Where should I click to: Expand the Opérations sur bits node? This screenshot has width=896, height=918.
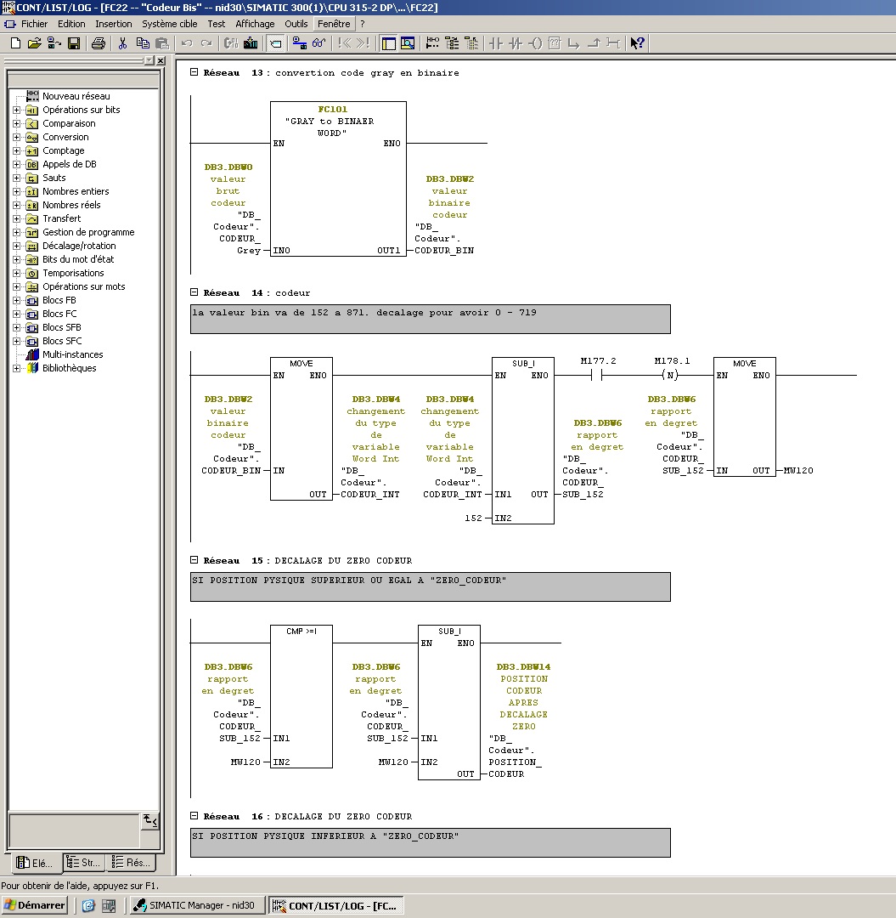pos(16,110)
